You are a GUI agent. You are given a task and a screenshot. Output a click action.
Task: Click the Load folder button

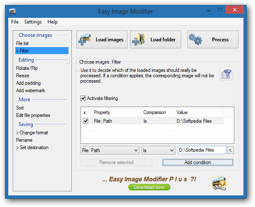point(156,40)
